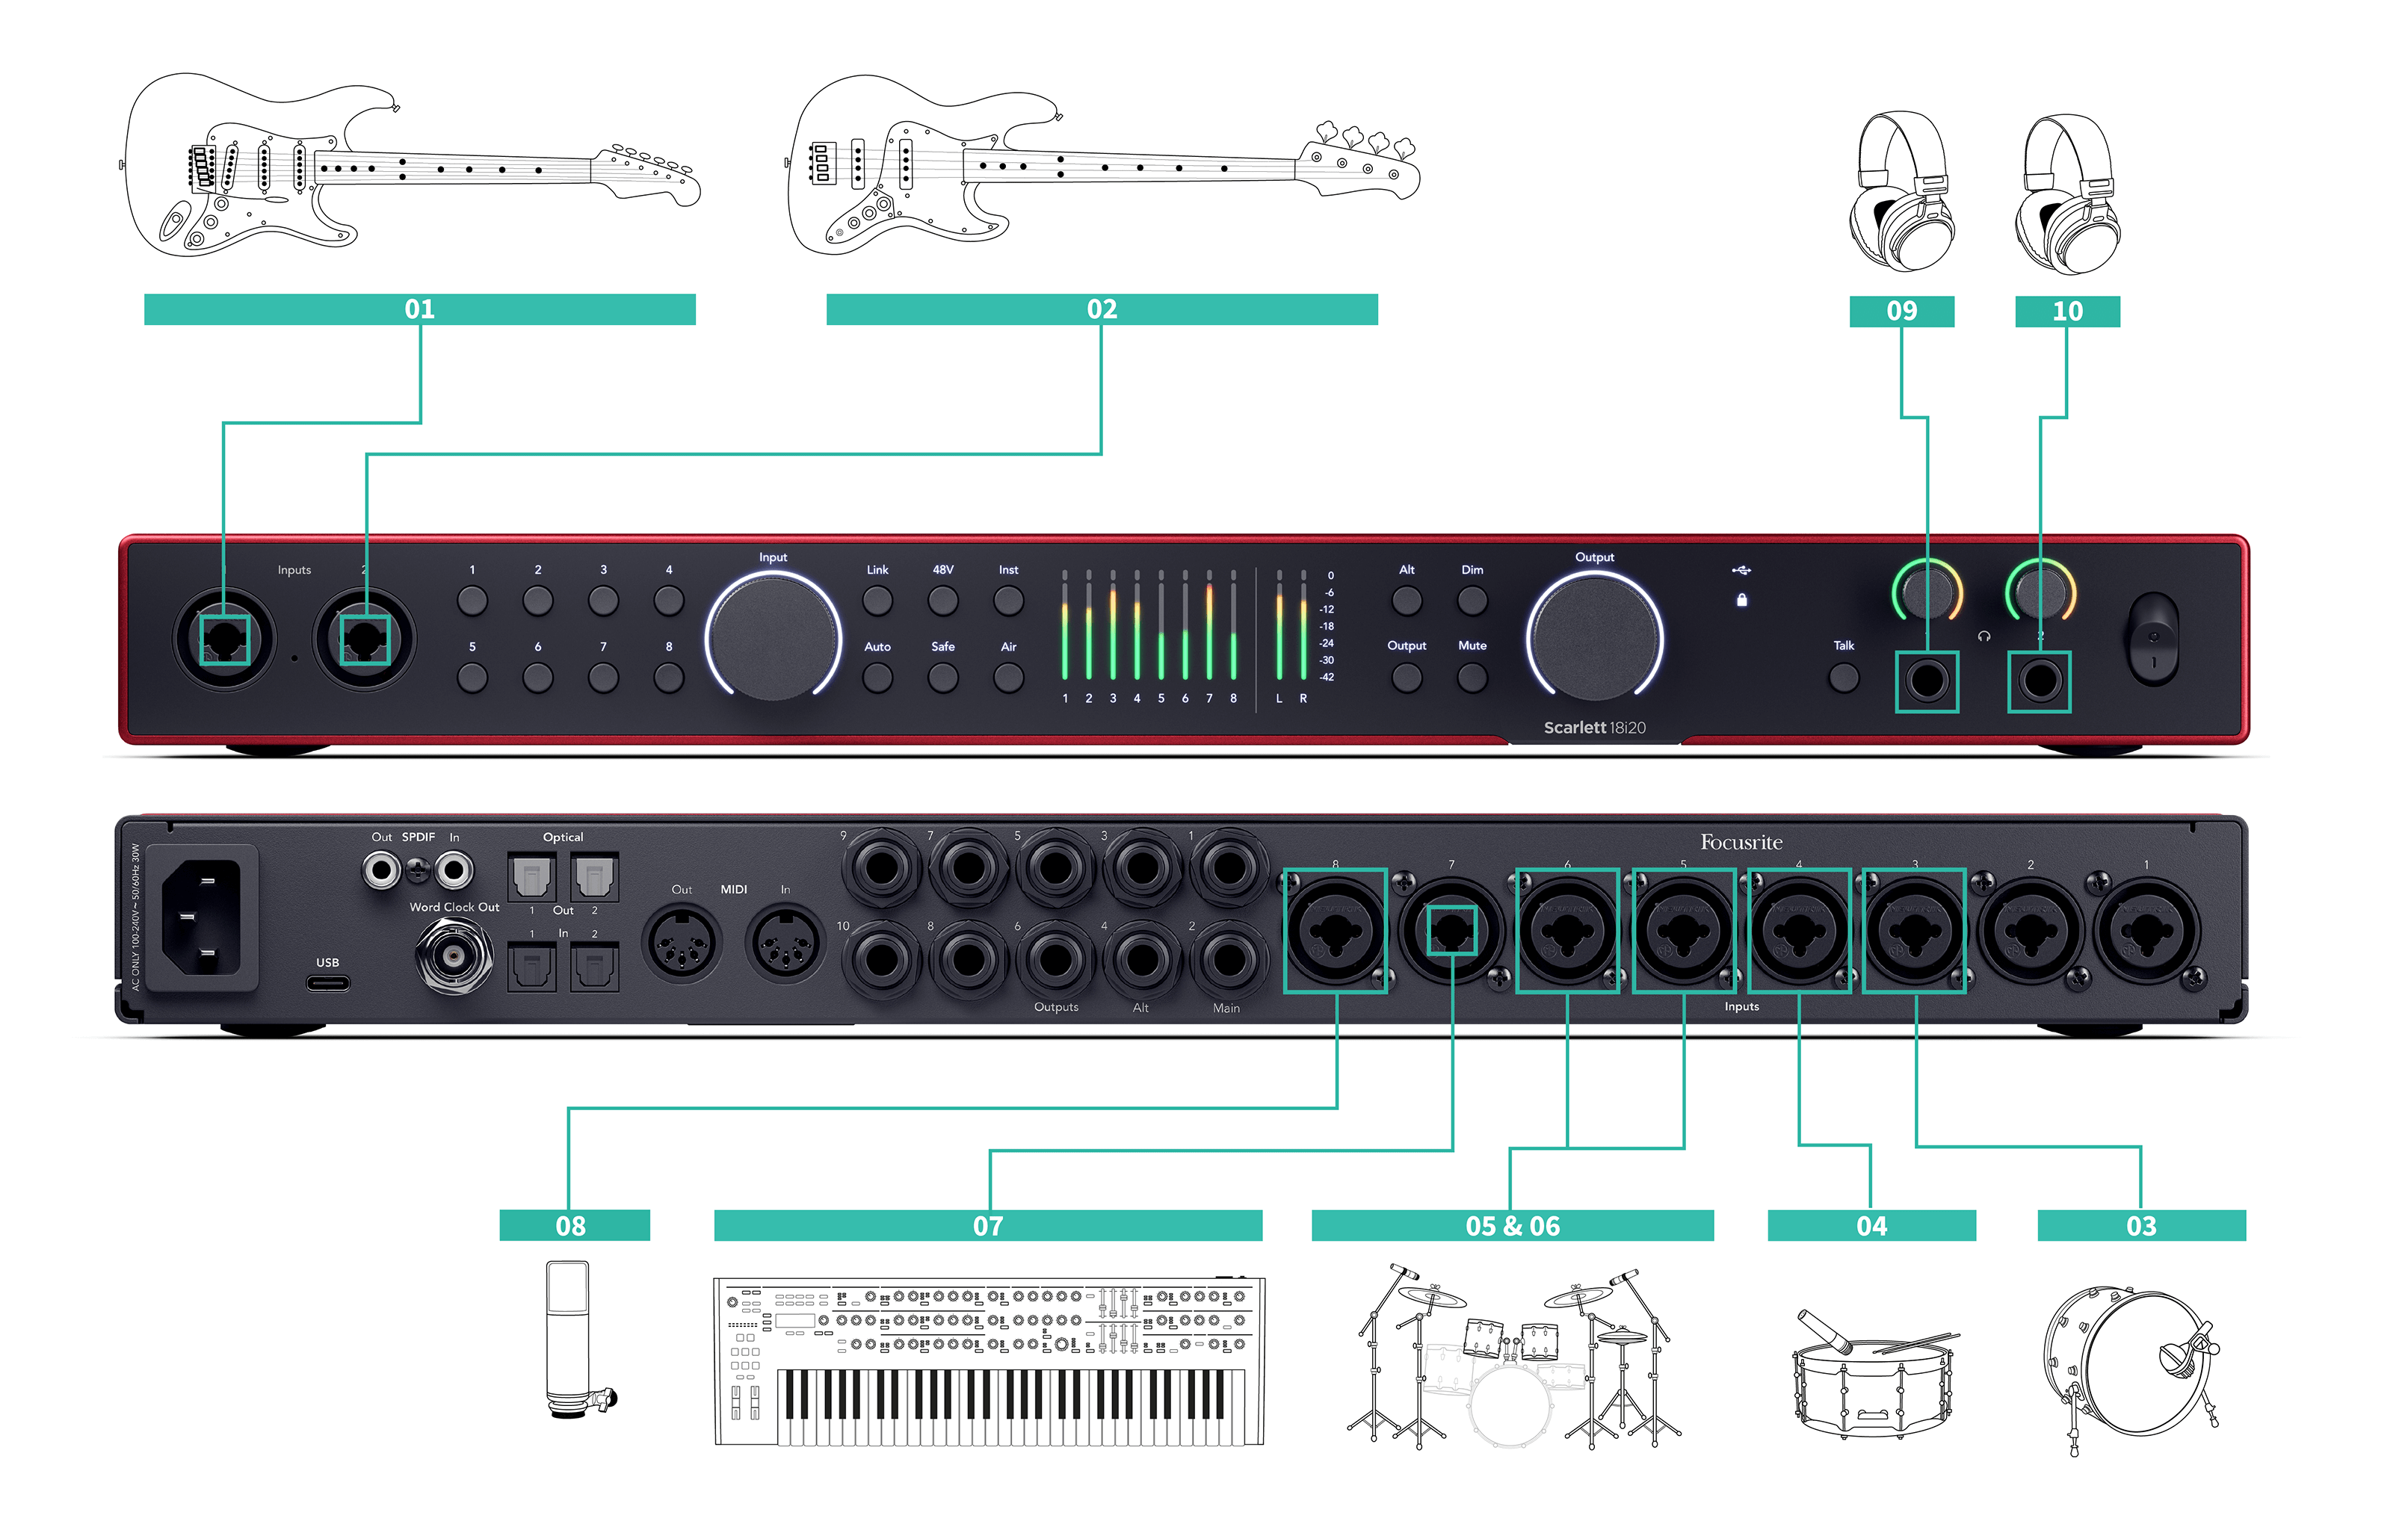Toggle the 48V phantom power button
The image size is (2408, 1530).
tap(943, 601)
